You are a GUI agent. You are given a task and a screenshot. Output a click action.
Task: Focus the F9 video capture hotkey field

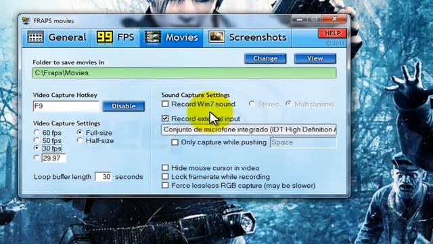(66, 106)
